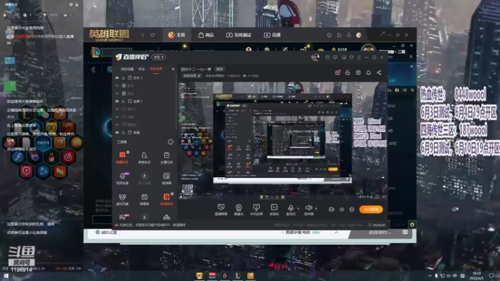Screen dimensions: 500x281
Task: Click the gift box icon with red badge
Action: [x=337, y=72]
